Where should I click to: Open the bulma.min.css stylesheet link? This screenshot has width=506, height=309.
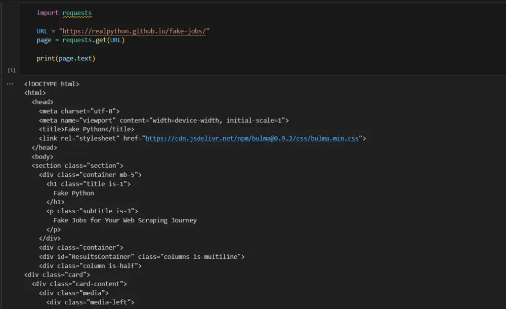252,138
